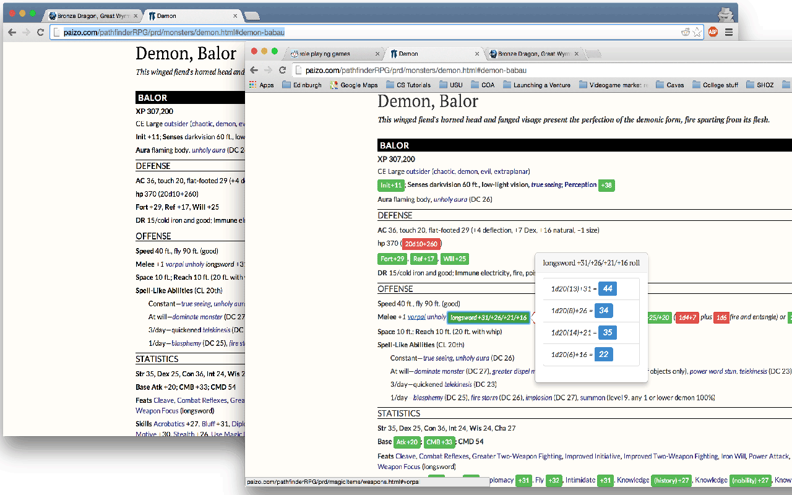The height and width of the screenshot is (495, 792).
Task: Roll Fort +29 save button
Action: 393,259
